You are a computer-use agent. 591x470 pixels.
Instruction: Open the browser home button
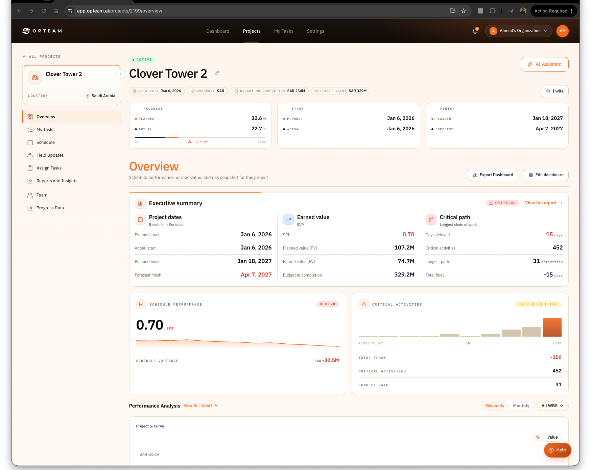[56, 11]
